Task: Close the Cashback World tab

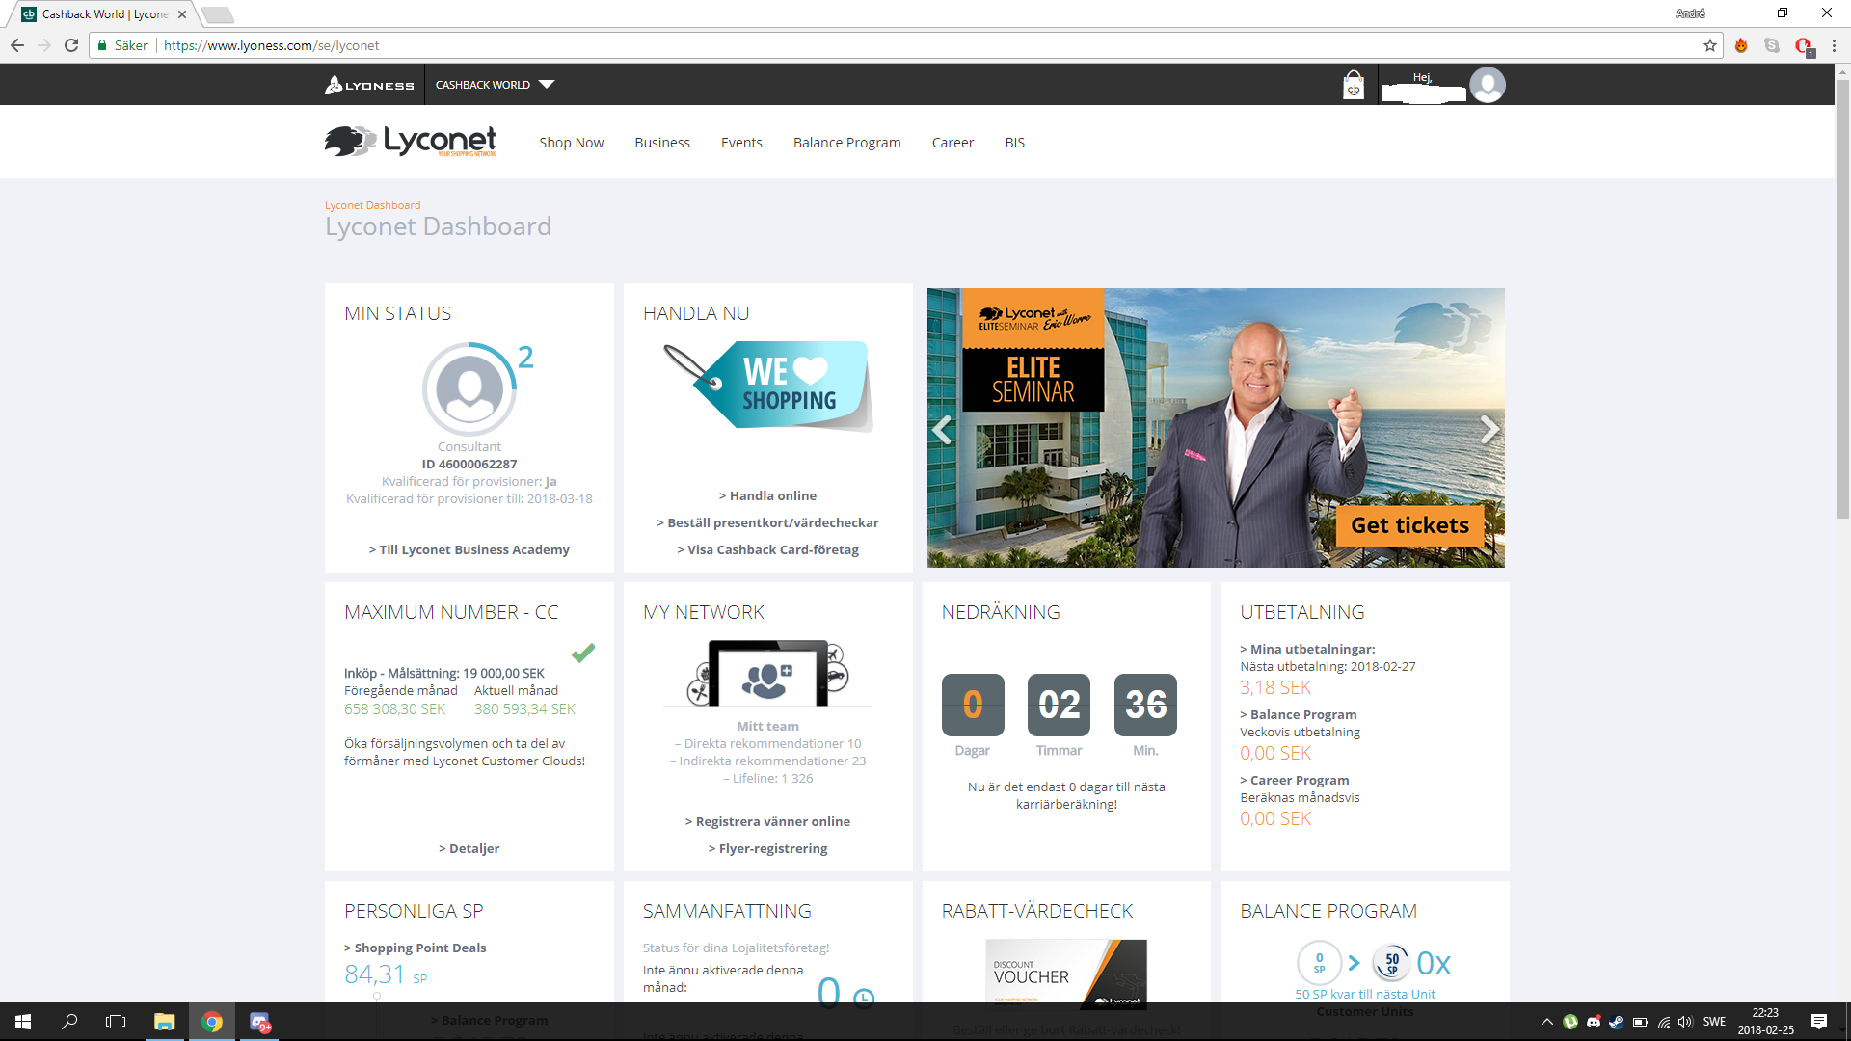Action: (x=181, y=14)
